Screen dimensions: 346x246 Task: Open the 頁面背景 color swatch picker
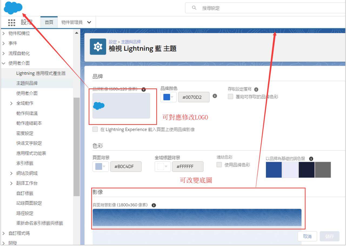pyautogui.click(x=101, y=166)
